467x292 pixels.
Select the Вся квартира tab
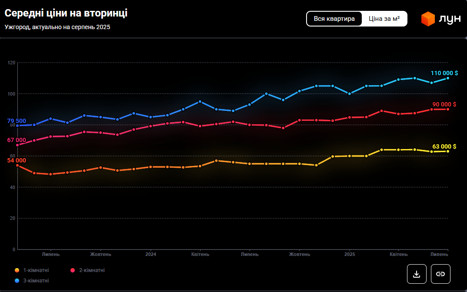pyautogui.click(x=334, y=19)
